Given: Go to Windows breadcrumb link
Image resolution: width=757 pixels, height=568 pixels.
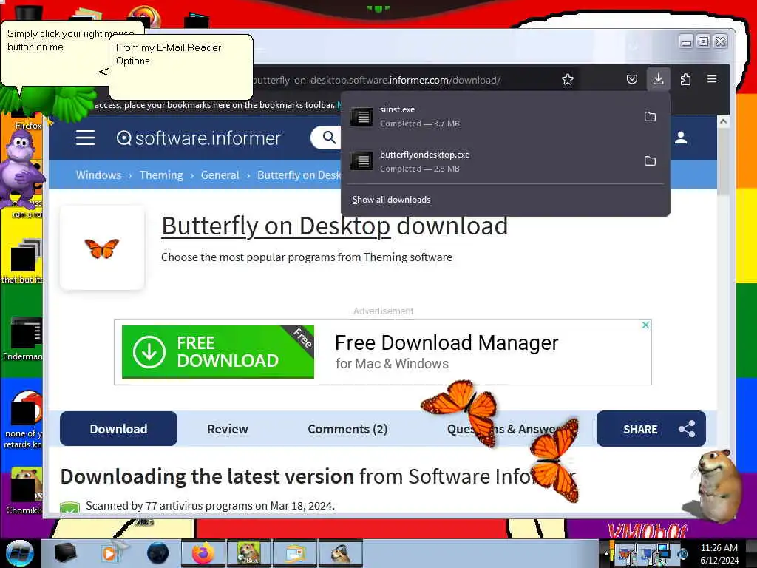Looking at the screenshot, I should coord(98,175).
